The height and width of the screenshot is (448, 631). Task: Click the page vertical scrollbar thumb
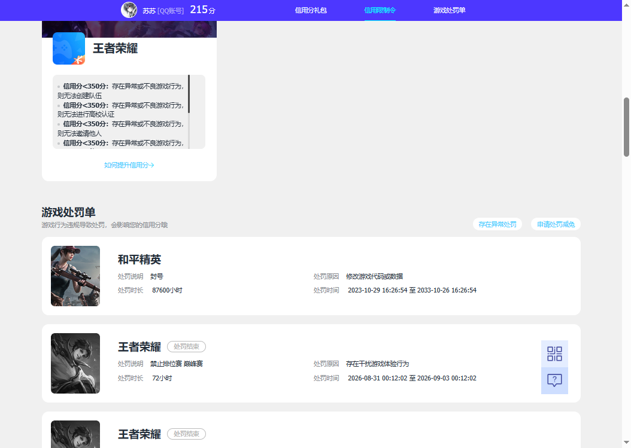[626, 127]
